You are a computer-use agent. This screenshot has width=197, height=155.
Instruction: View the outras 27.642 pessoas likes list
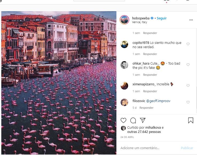click(x=144, y=132)
